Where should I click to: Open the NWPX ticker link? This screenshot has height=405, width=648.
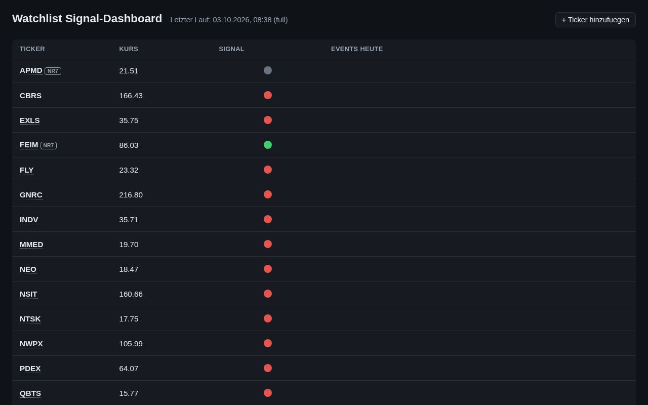pyautogui.click(x=31, y=343)
